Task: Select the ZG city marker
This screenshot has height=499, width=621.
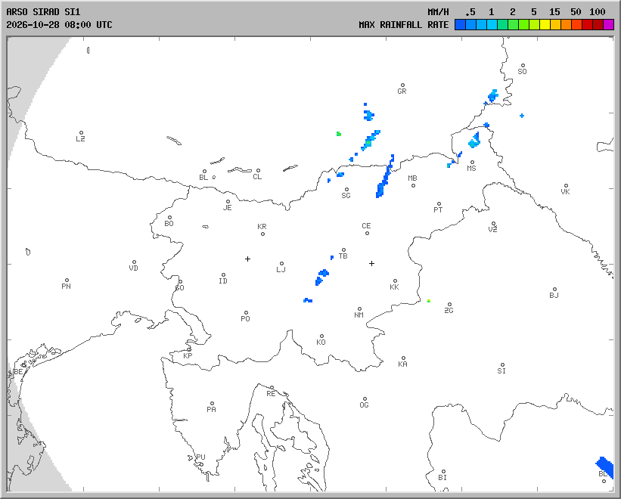Action: (x=449, y=304)
